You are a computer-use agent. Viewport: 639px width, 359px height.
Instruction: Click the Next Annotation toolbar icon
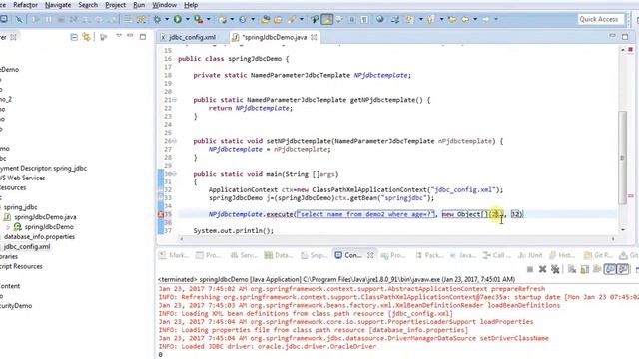coord(409,19)
